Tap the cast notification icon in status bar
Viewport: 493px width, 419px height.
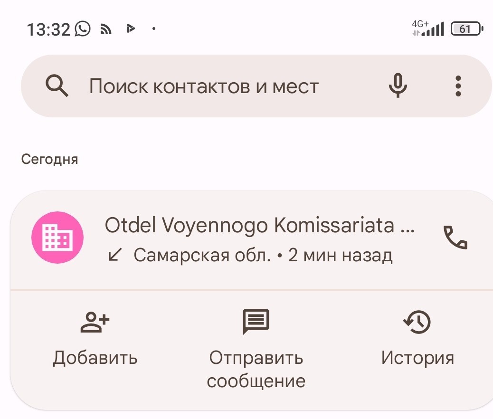pos(106,29)
